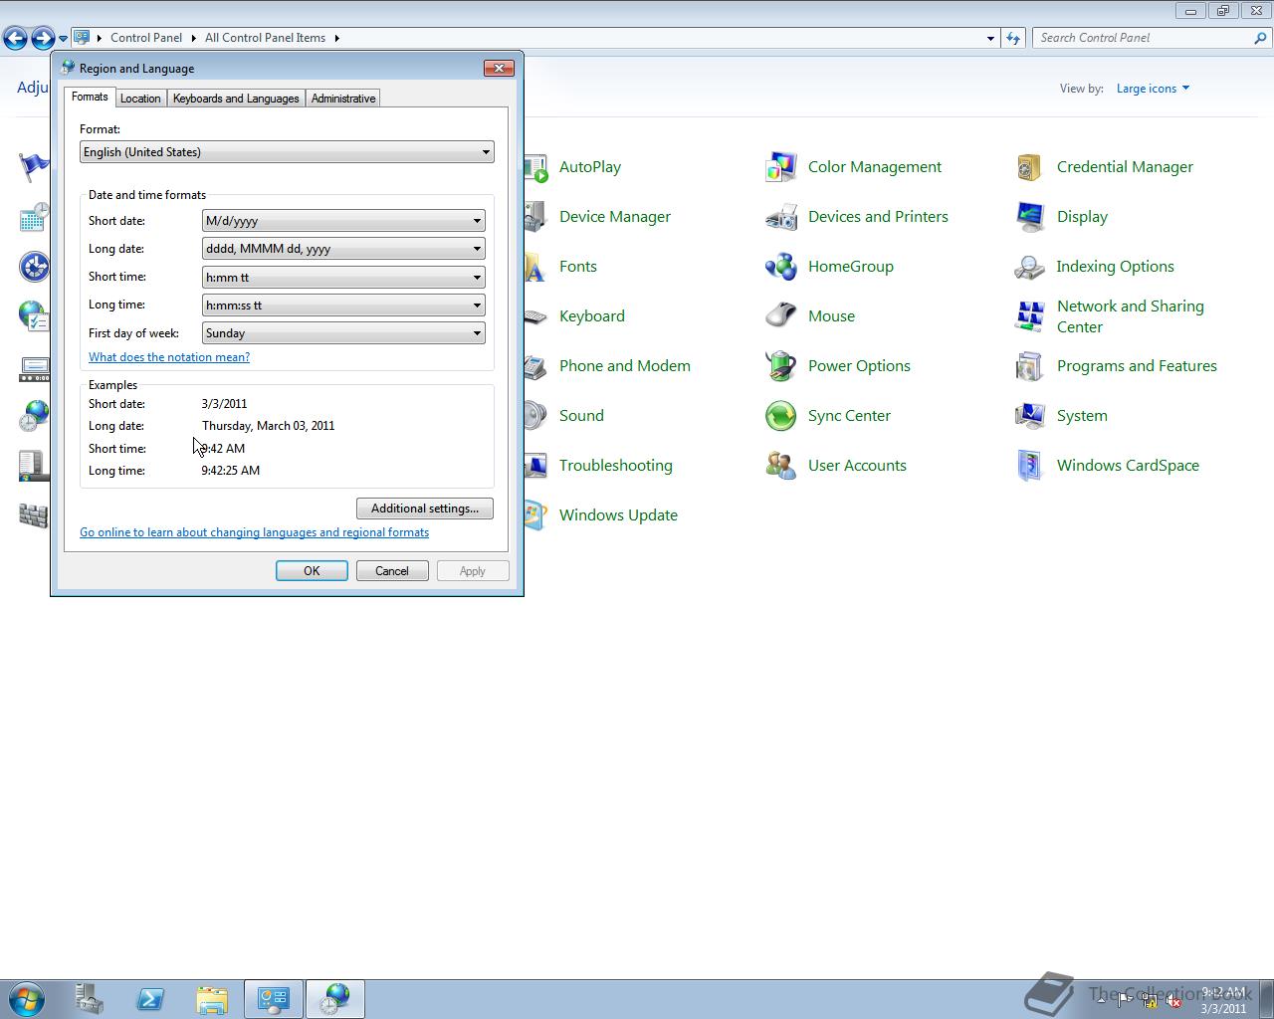Screen dimensions: 1274x1019
Task: Open the Fonts item
Action: click(577, 267)
